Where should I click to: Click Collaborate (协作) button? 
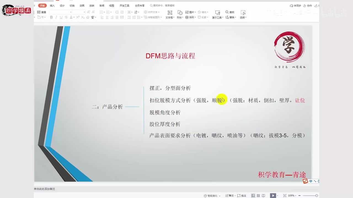[x=307, y=5]
